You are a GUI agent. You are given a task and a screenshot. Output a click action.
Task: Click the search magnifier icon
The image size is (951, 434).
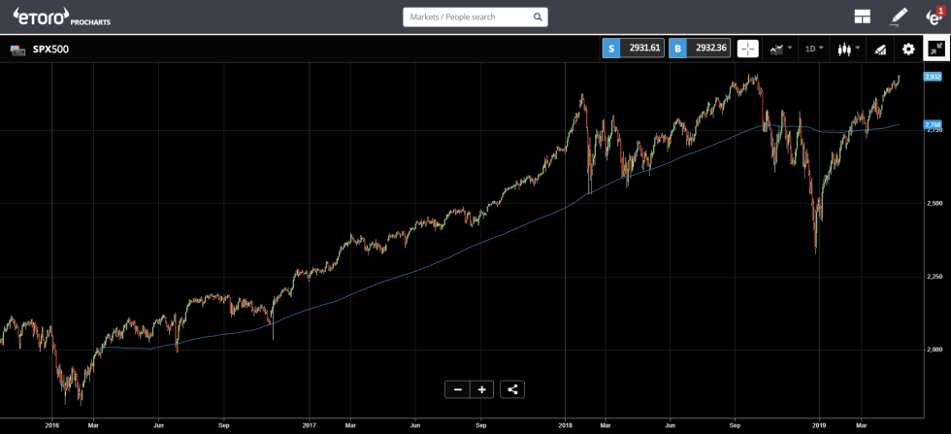(538, 17)
